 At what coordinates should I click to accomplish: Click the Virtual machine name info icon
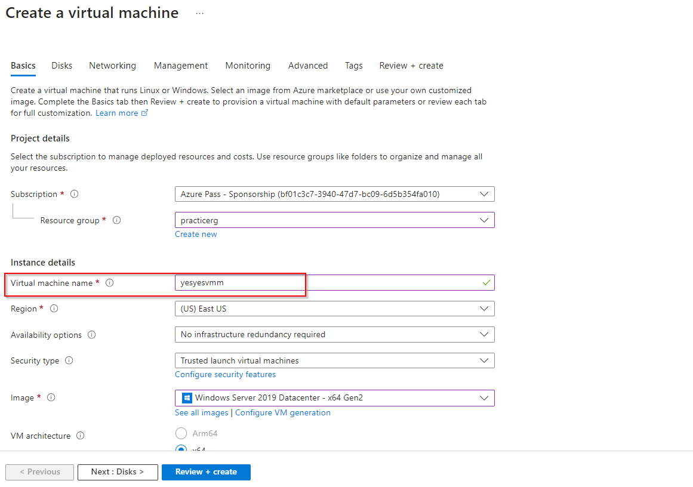pyautogui.click(x=110, y=283)
